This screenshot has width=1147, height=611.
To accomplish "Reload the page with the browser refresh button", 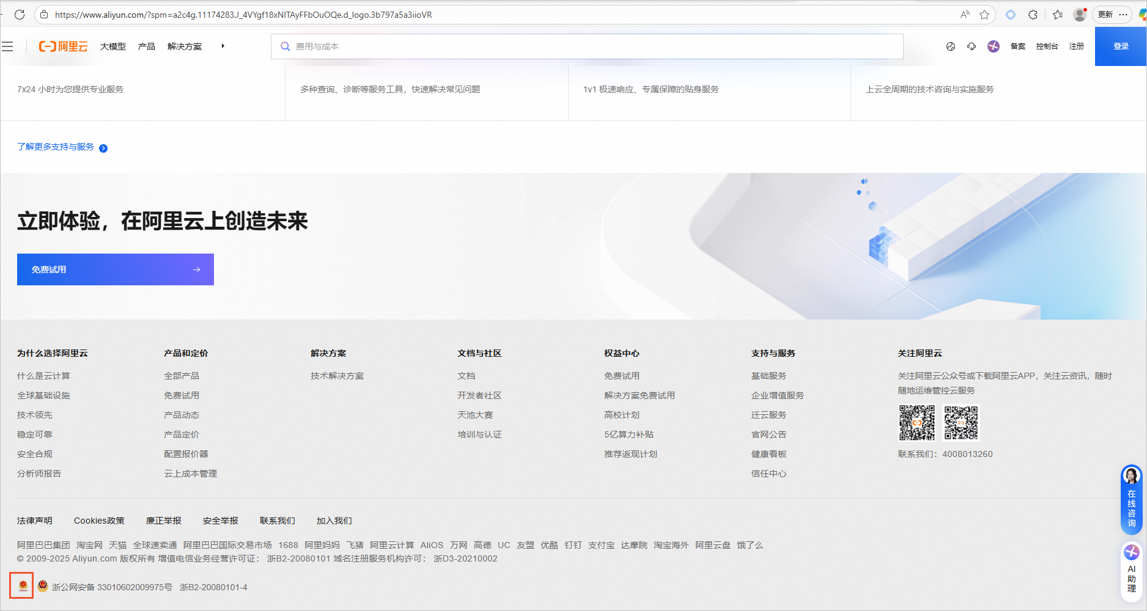I will (20, 15).
